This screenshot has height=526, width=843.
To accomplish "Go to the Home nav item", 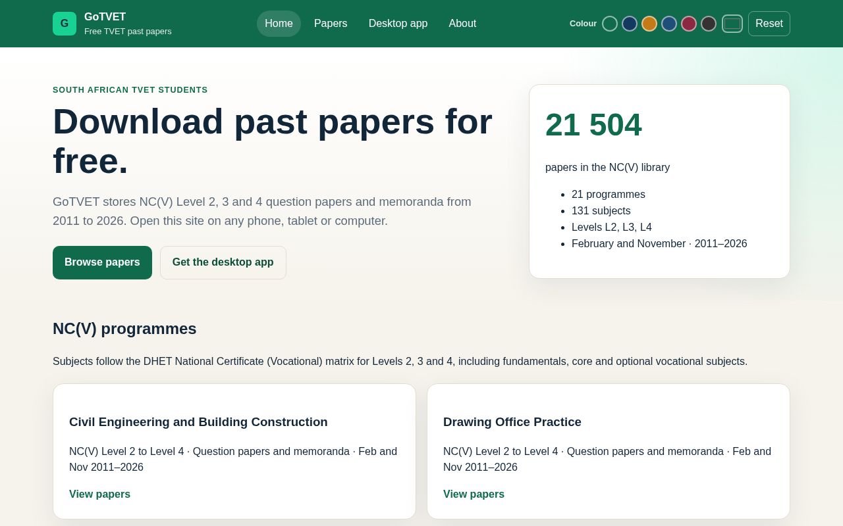I will 279,24.
